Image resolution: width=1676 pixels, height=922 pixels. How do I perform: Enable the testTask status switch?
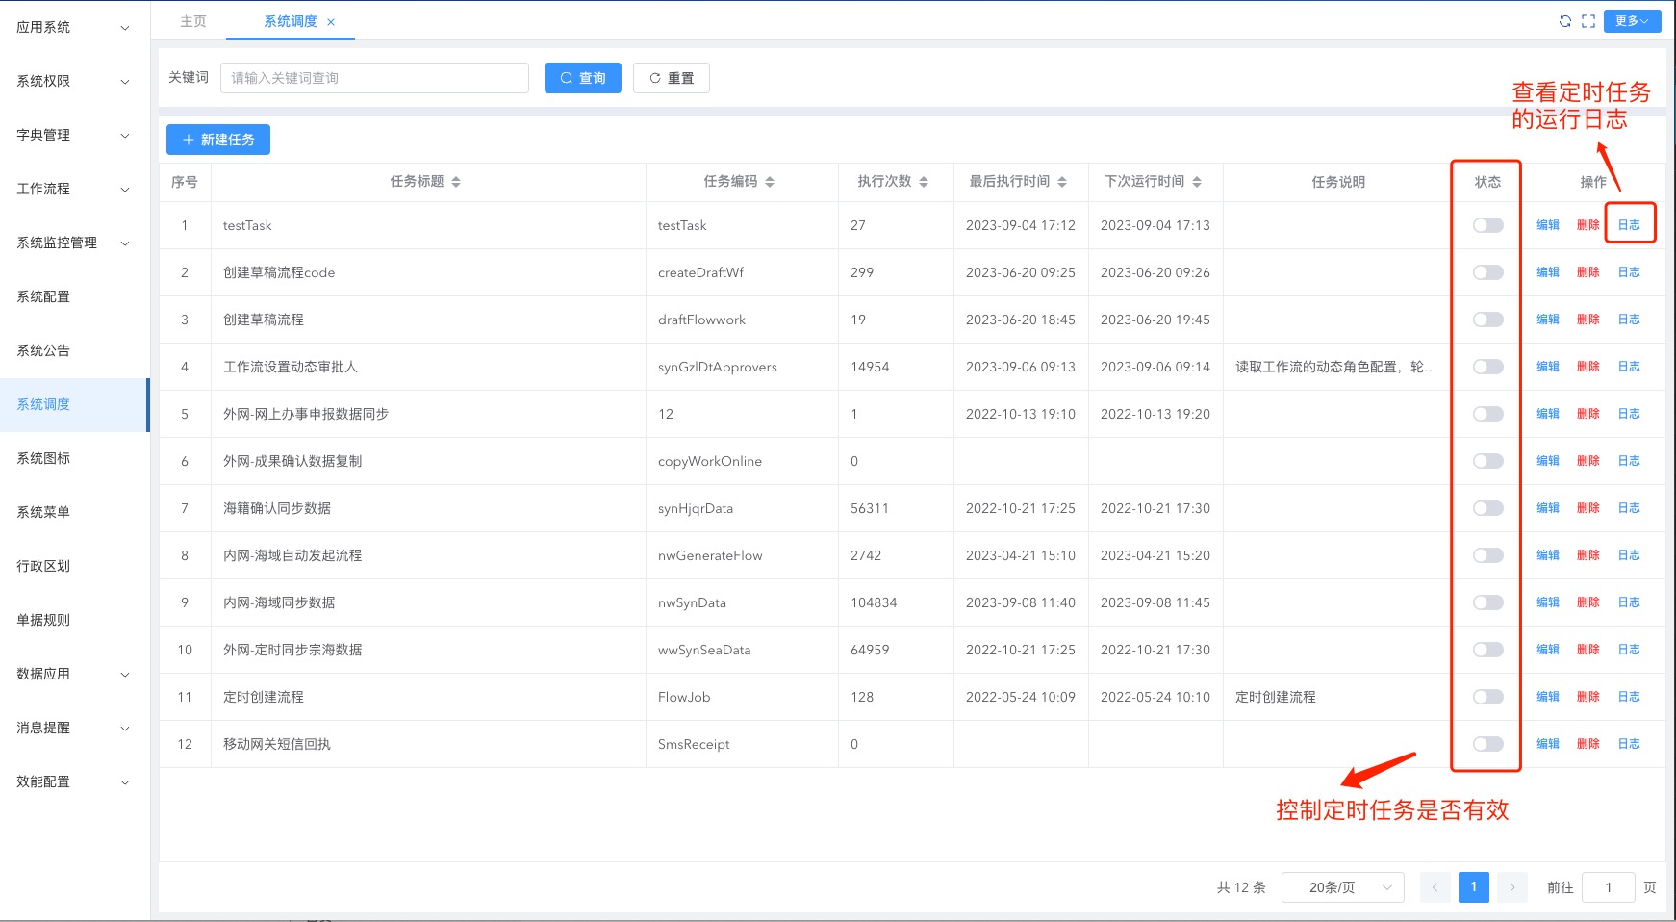click(1487, 225)
